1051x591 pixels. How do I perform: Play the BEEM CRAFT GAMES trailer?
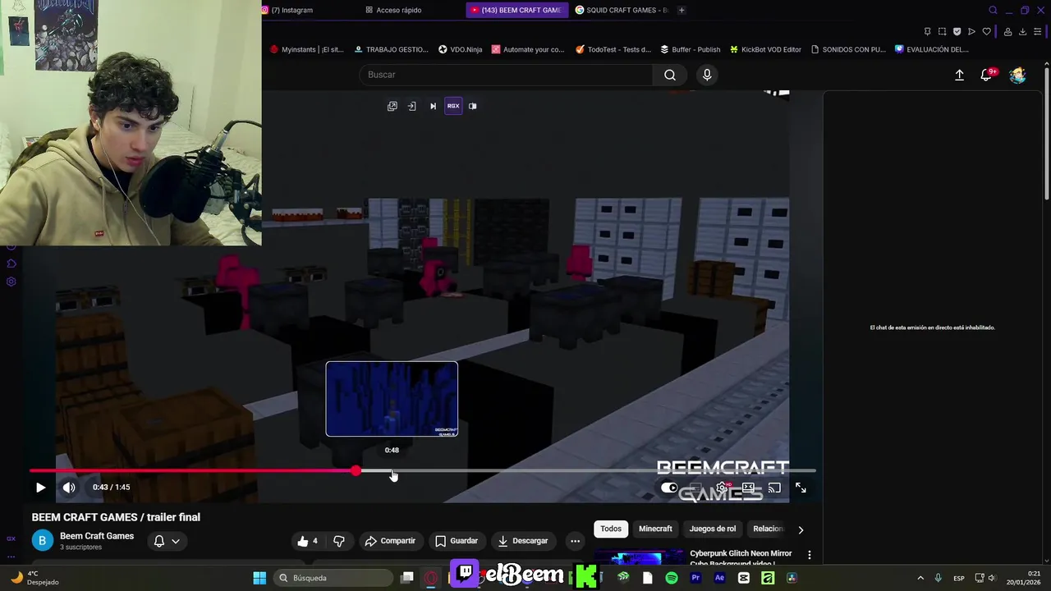40,488
